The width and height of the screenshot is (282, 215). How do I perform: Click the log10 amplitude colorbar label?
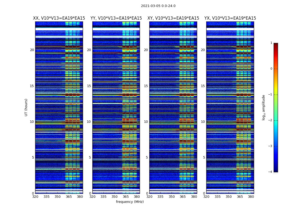263,107
